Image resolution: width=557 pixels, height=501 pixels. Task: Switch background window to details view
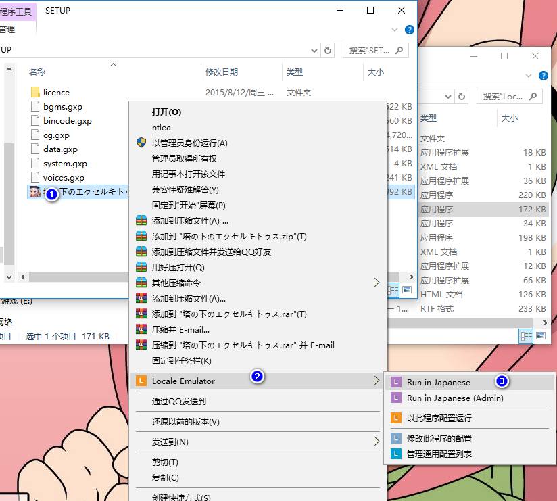click(526, 336)
